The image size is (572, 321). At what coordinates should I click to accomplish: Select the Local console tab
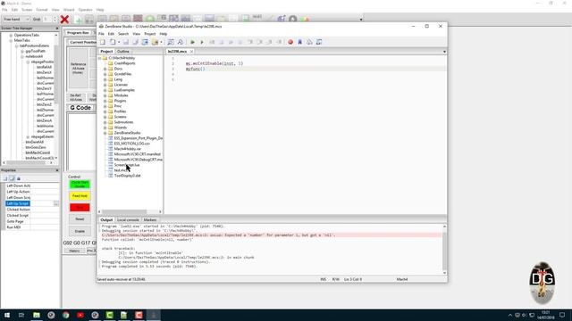128,220
